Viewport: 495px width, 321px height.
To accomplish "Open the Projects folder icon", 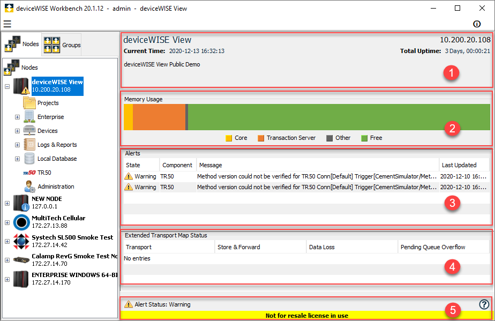I will pos(29,103).
